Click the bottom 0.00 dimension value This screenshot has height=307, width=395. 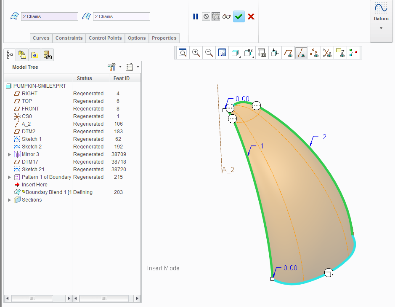[x=290, y=268]
